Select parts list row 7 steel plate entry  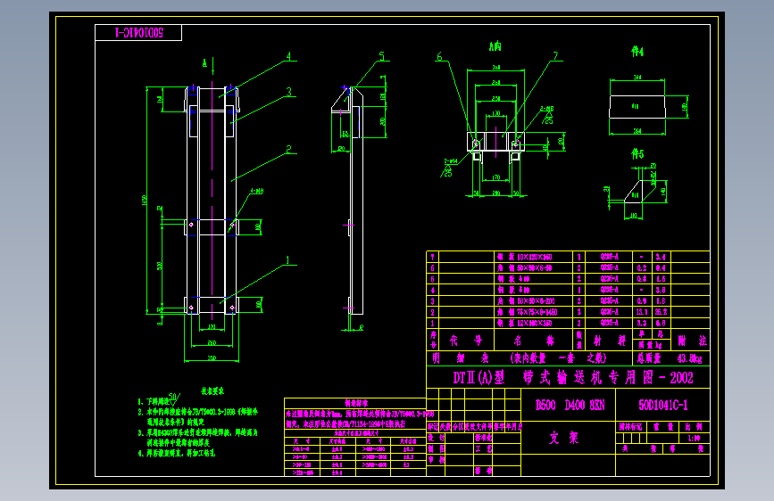point(568,257)
